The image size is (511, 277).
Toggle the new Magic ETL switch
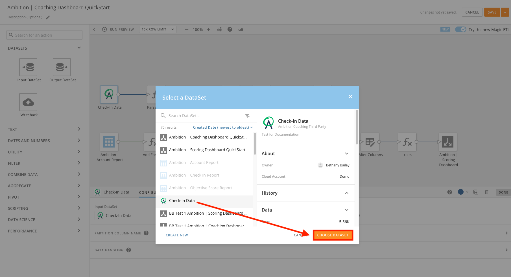(x=461, y=29)
